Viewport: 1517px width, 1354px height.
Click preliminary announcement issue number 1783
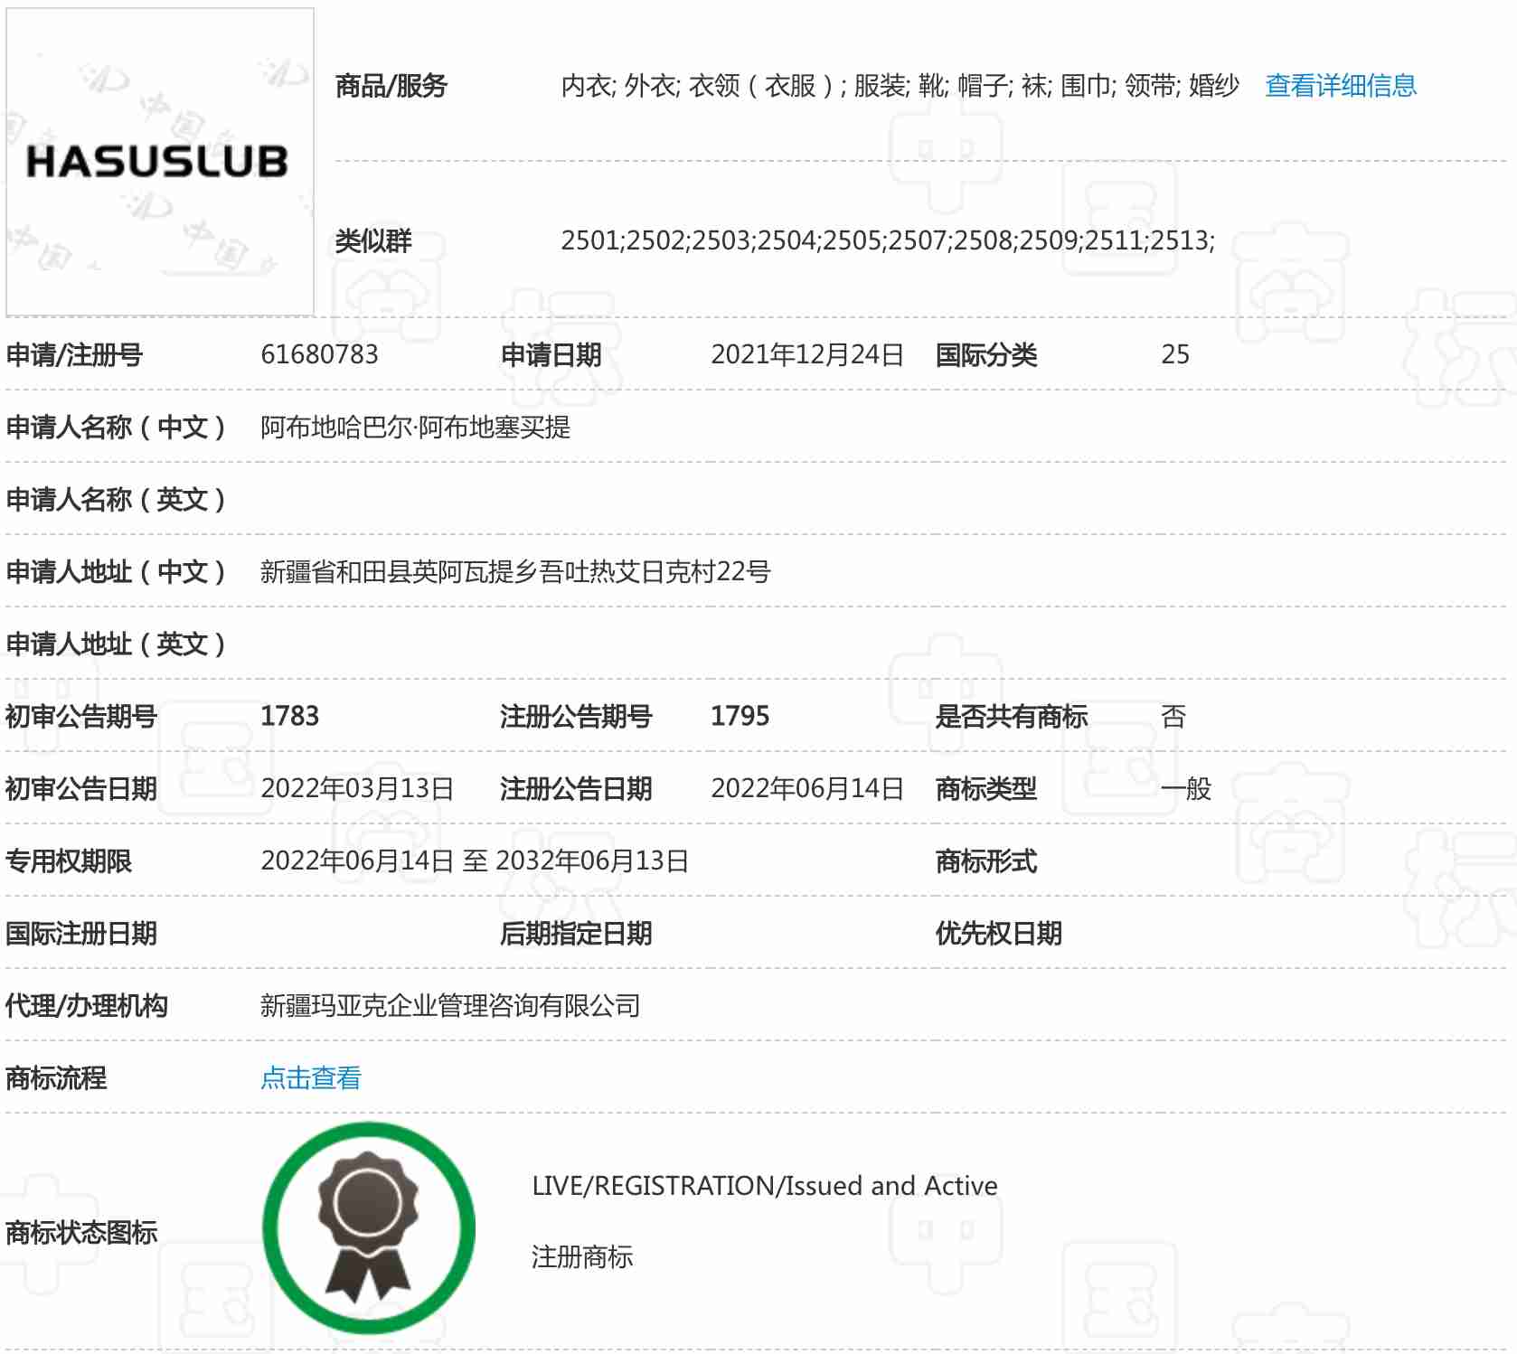point(289,716)
